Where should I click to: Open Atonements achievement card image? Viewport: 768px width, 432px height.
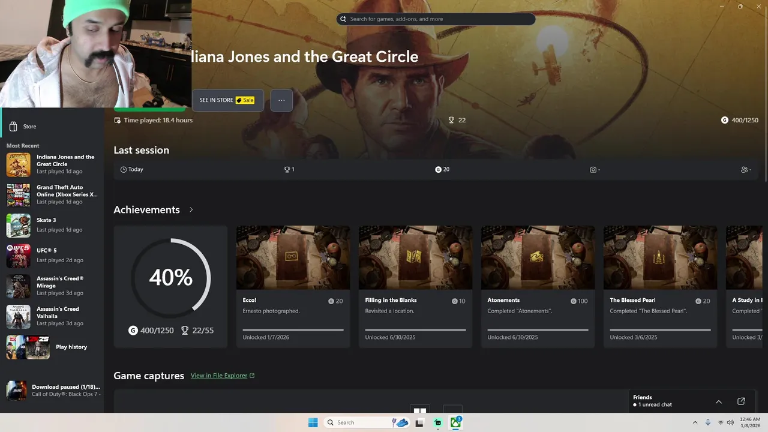point(538,257)
